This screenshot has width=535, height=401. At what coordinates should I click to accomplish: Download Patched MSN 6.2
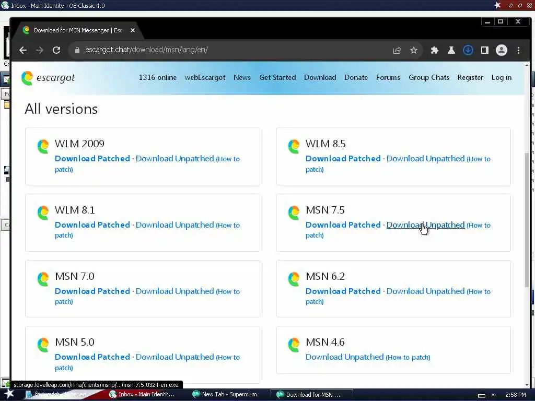[343, 291]
